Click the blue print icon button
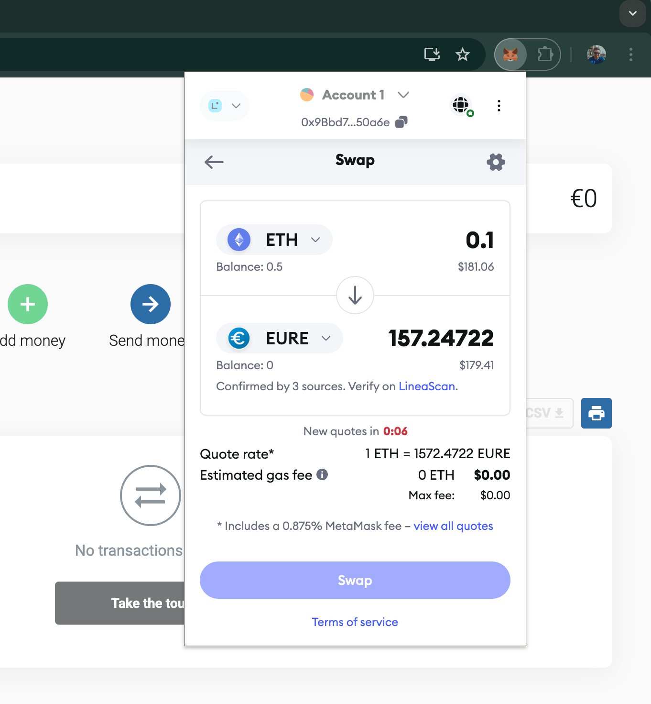The width and height of the screenshot is (651, 704). (x=596, y=413)
